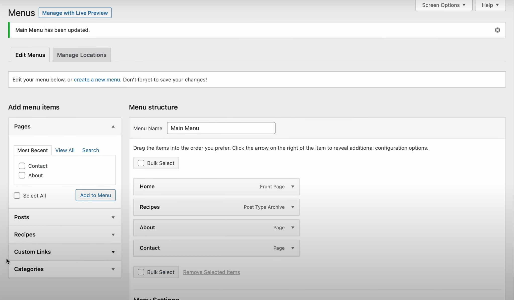The image size is (514, 300).
Task: Enable the top Bulk Select checkbox
Action: pos(141,163)
